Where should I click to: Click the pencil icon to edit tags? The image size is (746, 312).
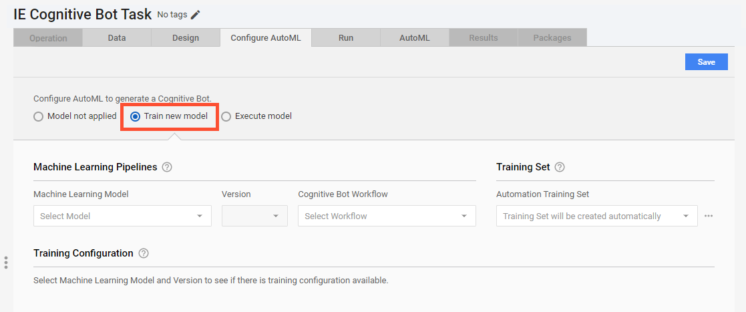click(x=196, y=15)
